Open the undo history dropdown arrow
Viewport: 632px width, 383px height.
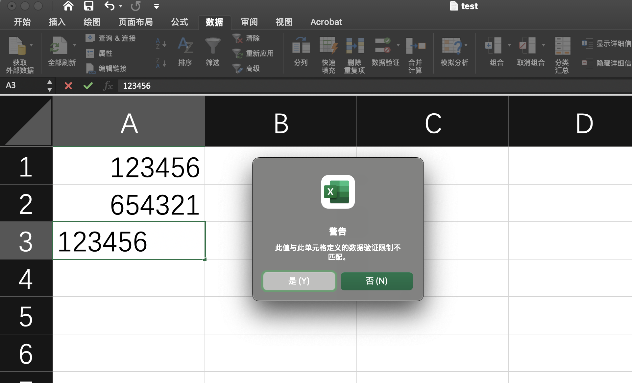[121, 6]
